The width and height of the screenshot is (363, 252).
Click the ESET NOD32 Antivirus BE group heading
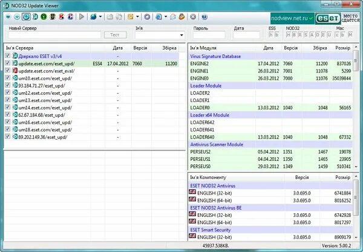[270, 208]
